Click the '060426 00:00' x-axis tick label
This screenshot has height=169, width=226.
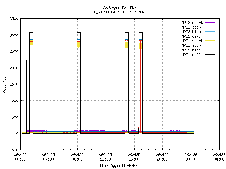coord(191,157)
